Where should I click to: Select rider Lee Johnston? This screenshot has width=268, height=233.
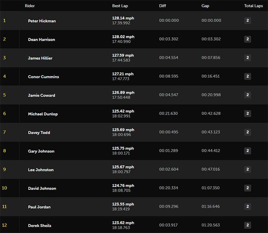41,170
